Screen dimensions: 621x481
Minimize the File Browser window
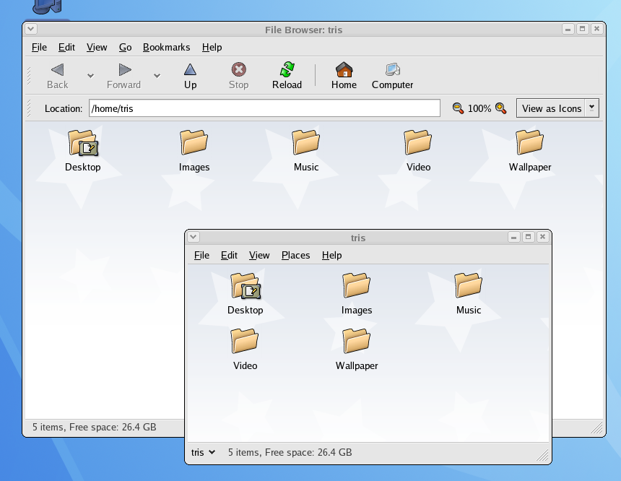[568, 29]
